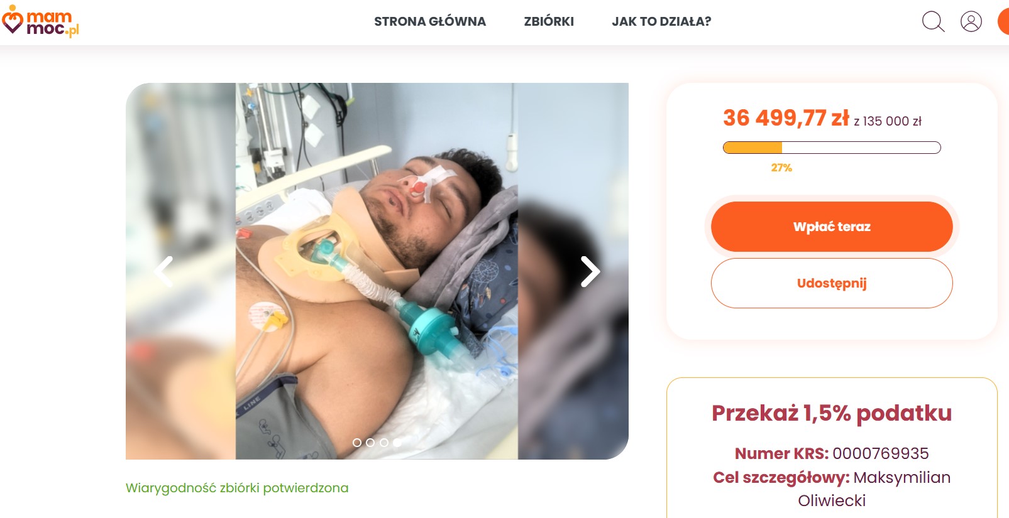Click the 27% fundraising progress bar
1009x518 pixels.
832,148
